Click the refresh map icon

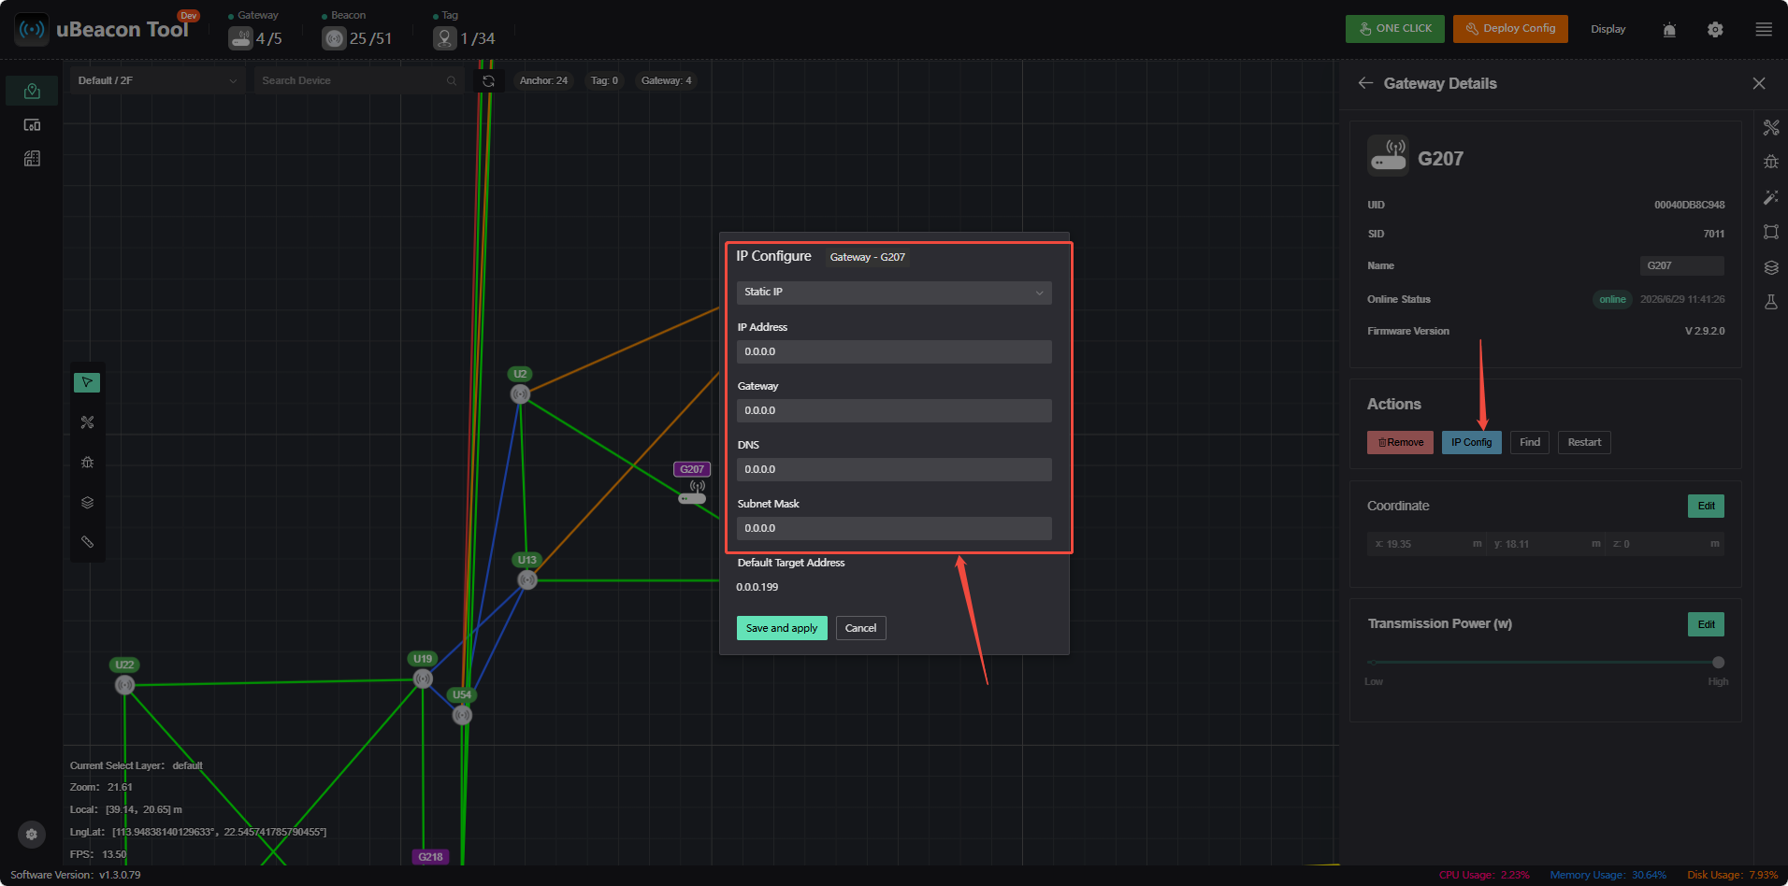488,81
